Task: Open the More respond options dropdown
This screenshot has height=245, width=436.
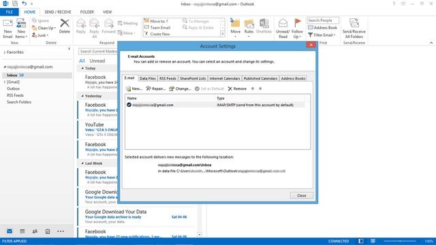Action: (126, 33)
